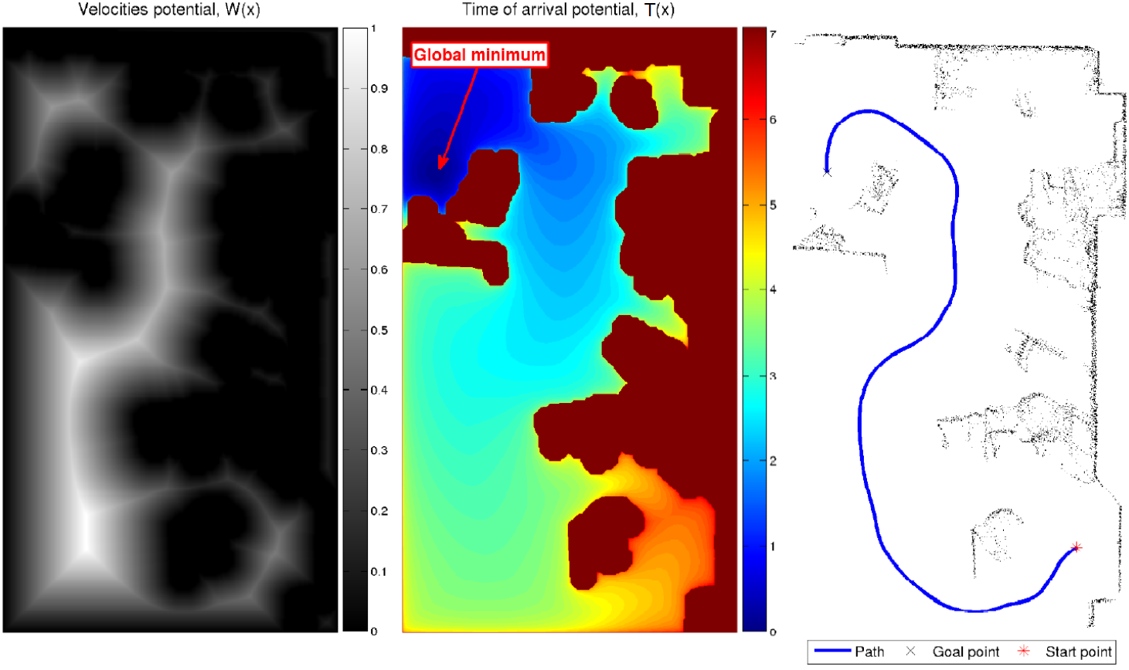
Task: Click the 'Global minimum' annotation label
Action: (x=479, y=55)
